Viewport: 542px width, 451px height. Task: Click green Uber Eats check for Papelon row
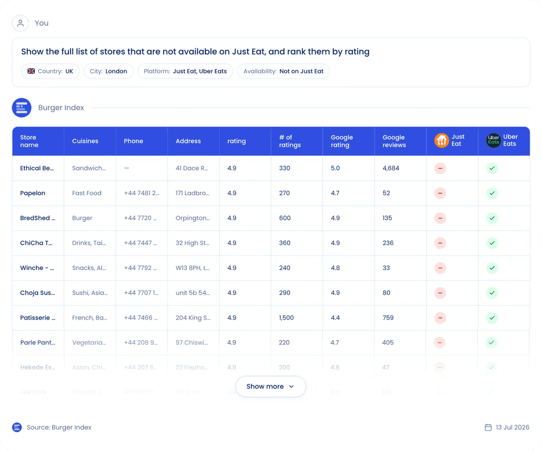pyautogui.click(x=492, y=193)
